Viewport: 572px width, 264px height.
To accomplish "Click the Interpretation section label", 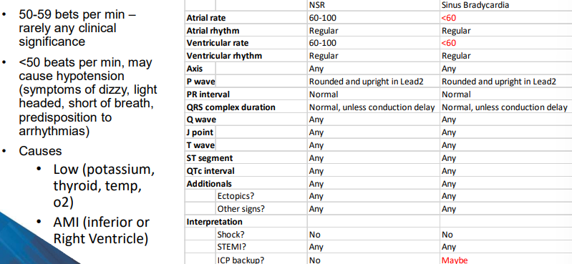I will tap(215, 222).
